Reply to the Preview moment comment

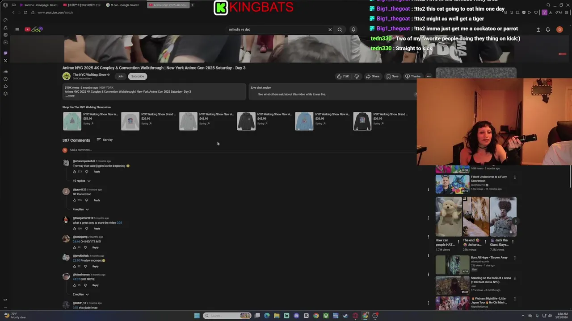pos(95,267)
